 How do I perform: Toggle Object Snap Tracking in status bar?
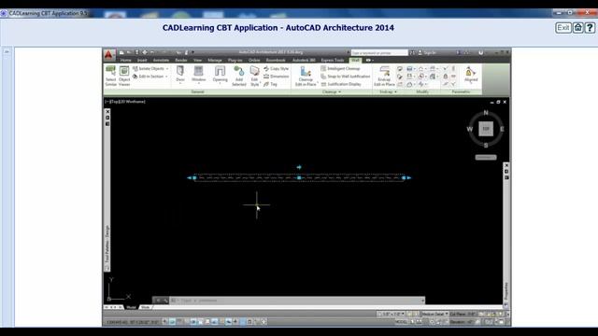[x=214, y=322]
